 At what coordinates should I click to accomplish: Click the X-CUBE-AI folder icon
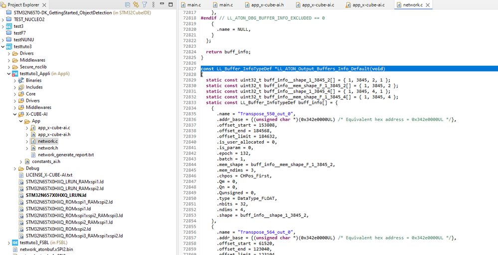21,114
